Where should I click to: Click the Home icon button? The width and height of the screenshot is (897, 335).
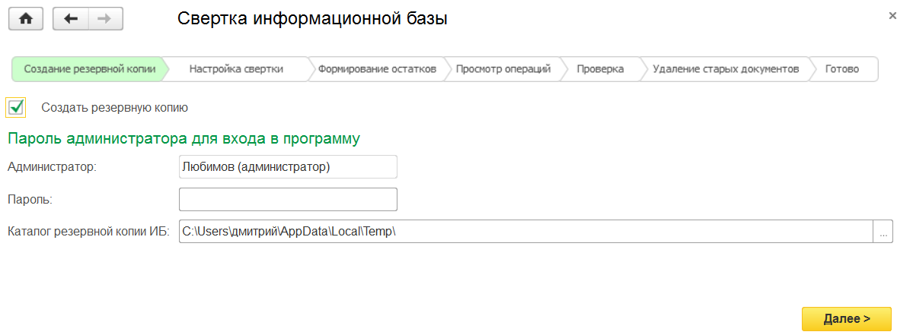[26, 19]
